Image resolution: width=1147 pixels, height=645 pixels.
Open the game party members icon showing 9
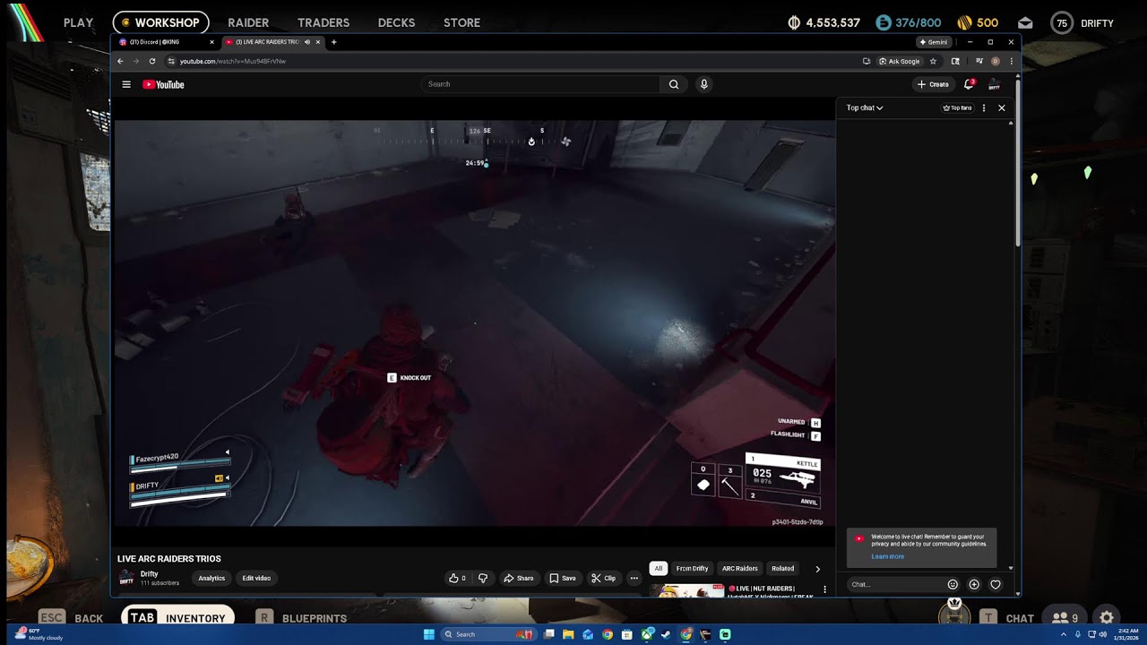click(x=1065, y=618)
